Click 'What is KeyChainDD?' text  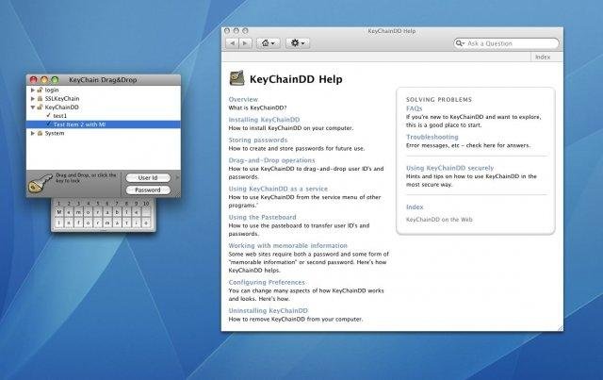click(257, 107)
